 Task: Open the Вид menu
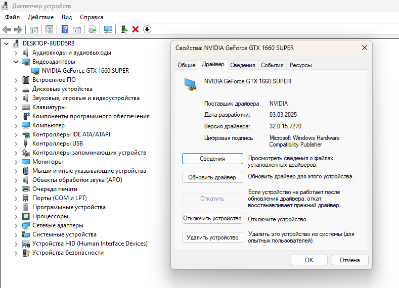[67, 17]
